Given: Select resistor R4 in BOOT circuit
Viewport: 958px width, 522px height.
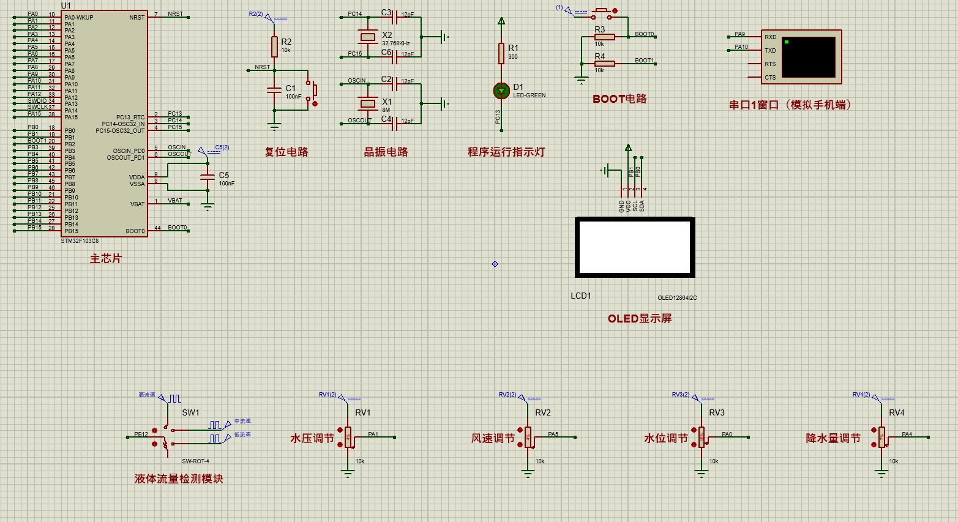Looking at the screenshot, I should click(605, 64).
